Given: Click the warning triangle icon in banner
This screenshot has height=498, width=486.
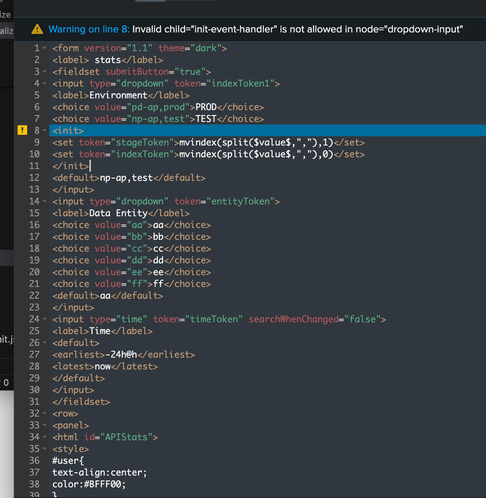Looking at the screenshot, I should click(x=37, y=29).
